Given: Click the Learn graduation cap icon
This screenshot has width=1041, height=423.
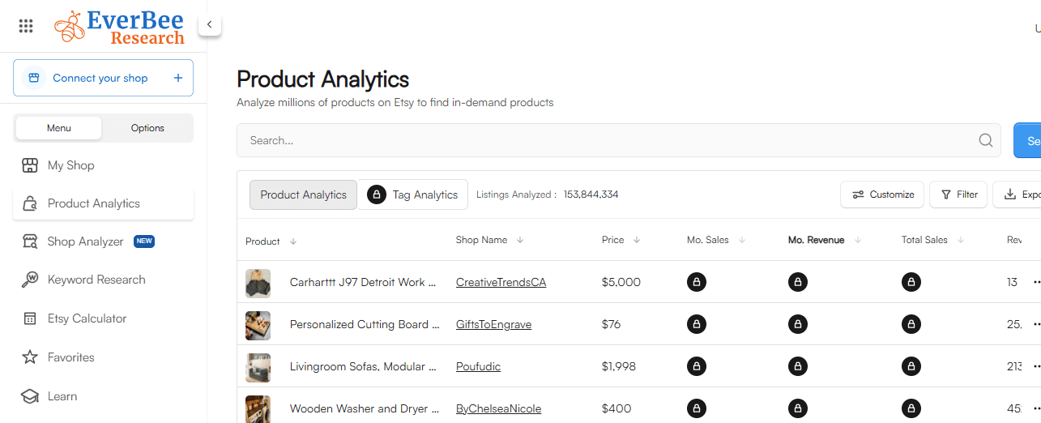Looking at the screenshot, I should (x=30, y=396).
